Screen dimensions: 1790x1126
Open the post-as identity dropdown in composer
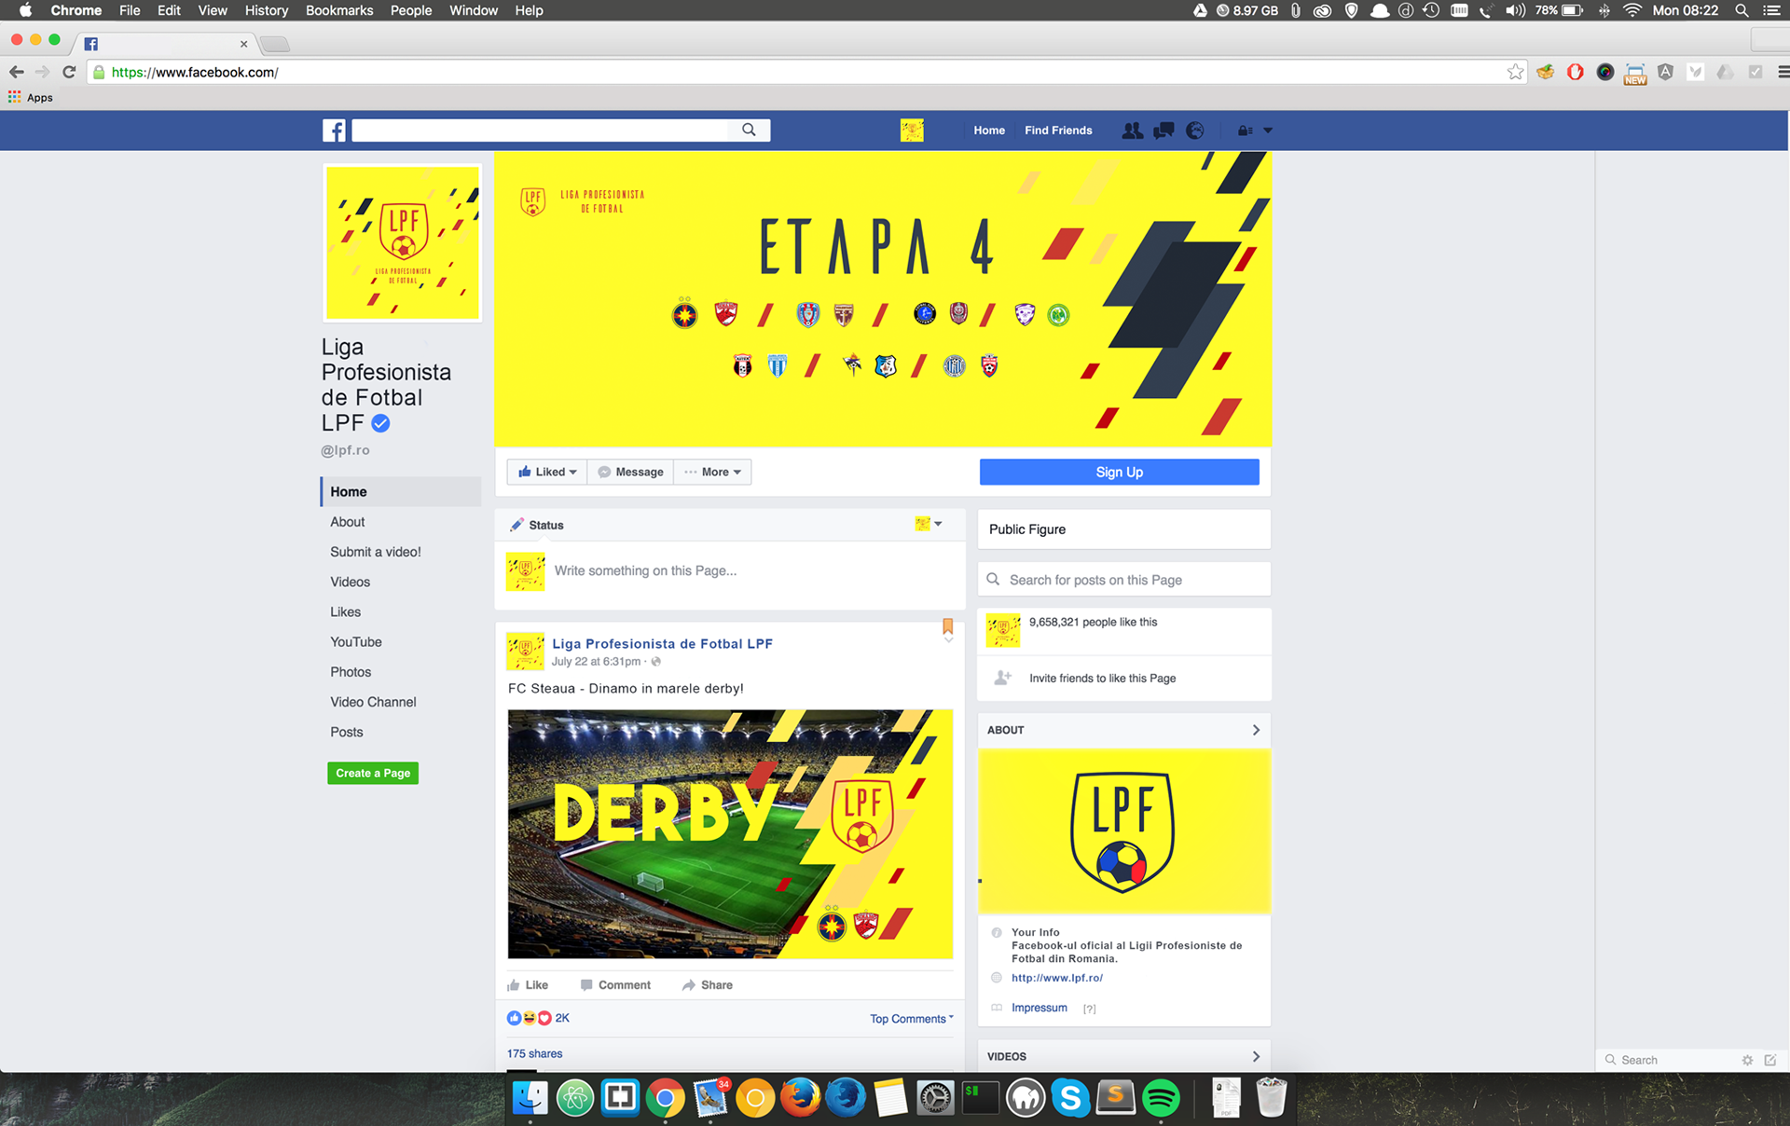point(929,524)
